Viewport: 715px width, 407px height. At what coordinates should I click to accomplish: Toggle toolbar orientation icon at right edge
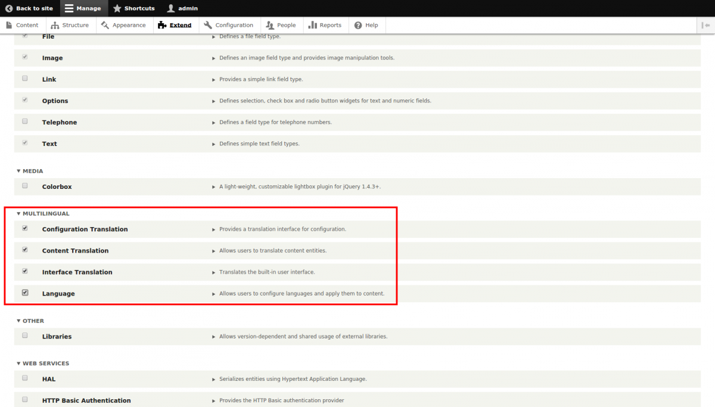click(x=706, y=25)
